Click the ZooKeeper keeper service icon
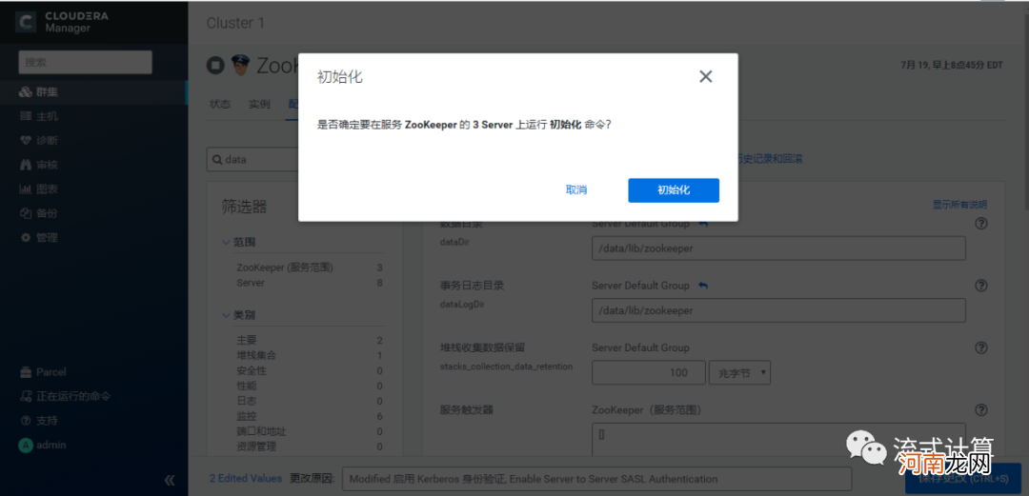Image resolution: width=1029 pixels, height=496 pixels. [240, 65]
